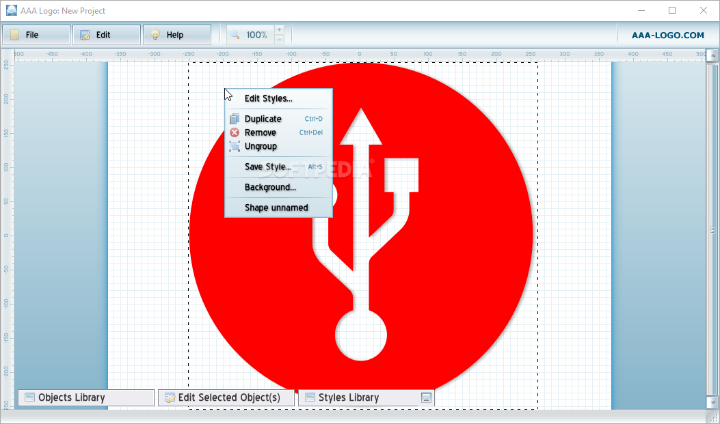Open the Help menu button
The image size is (720, 424).
(177, 35)
